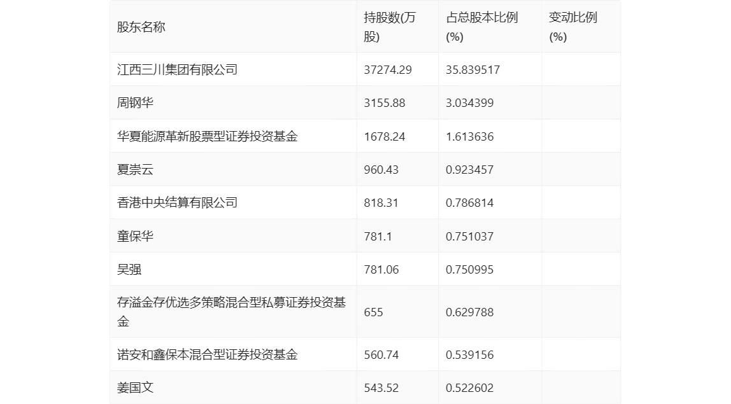Select the value 3155.88
Screen dimensions: 731x404
point(385,103)
